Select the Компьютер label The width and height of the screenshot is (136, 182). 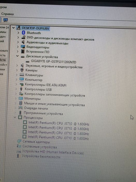click(34, 80)
